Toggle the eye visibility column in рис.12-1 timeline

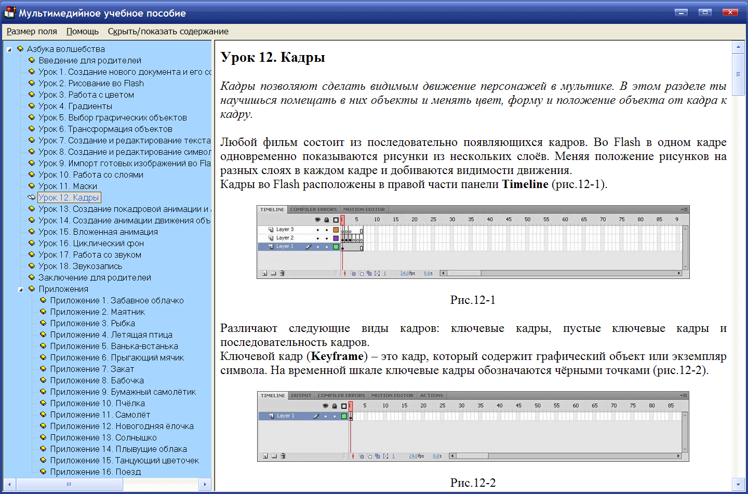317,219
